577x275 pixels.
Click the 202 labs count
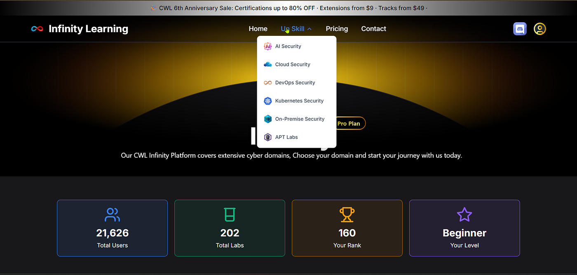pyautogui.click(x=230, y=233)
